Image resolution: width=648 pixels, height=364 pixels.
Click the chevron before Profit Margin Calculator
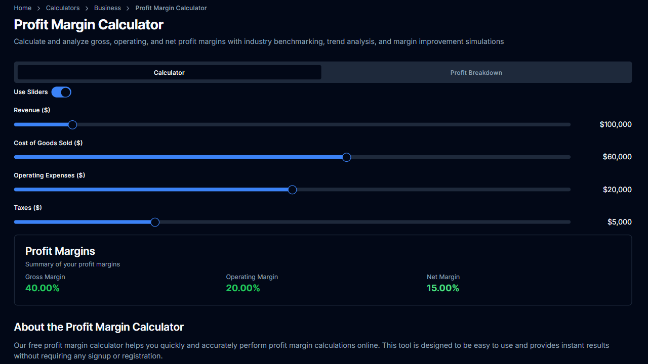coord(128,8)
